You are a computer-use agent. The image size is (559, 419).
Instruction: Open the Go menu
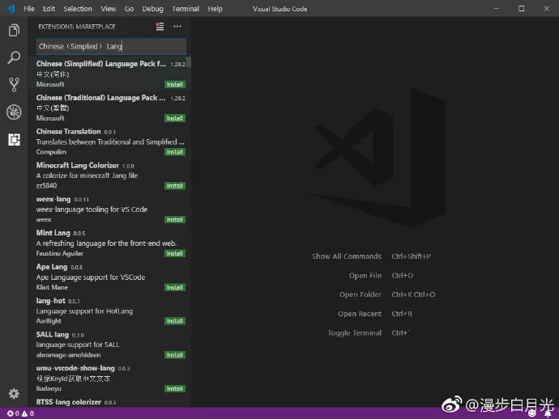click(129, 9)
